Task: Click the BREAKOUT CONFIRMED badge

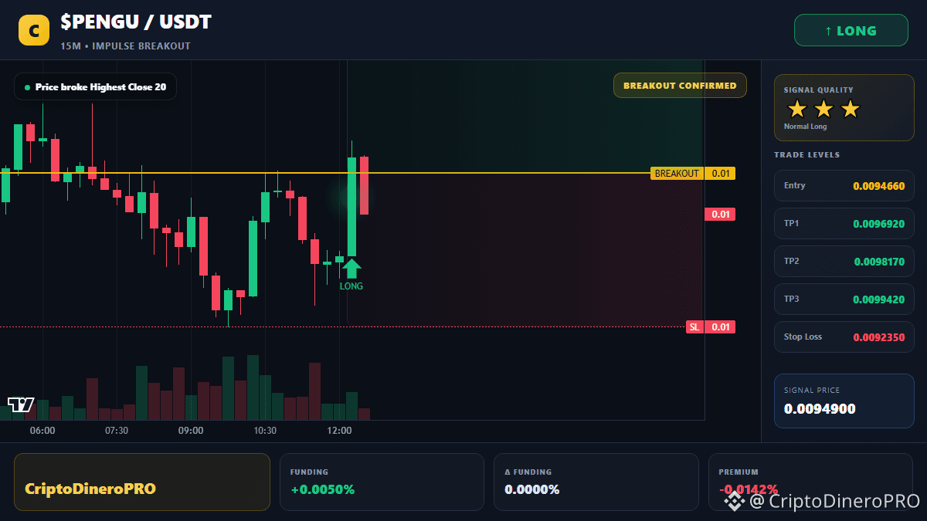Action: pyautogui.click(x=680, y=86)
